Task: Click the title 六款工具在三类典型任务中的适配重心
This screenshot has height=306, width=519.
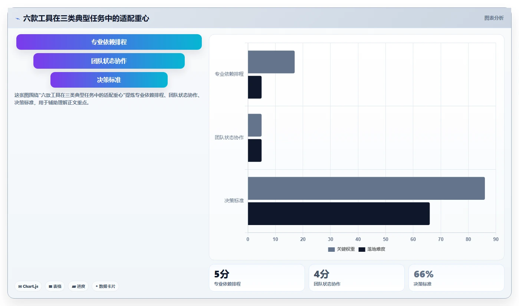Action: tap(86, 18)
